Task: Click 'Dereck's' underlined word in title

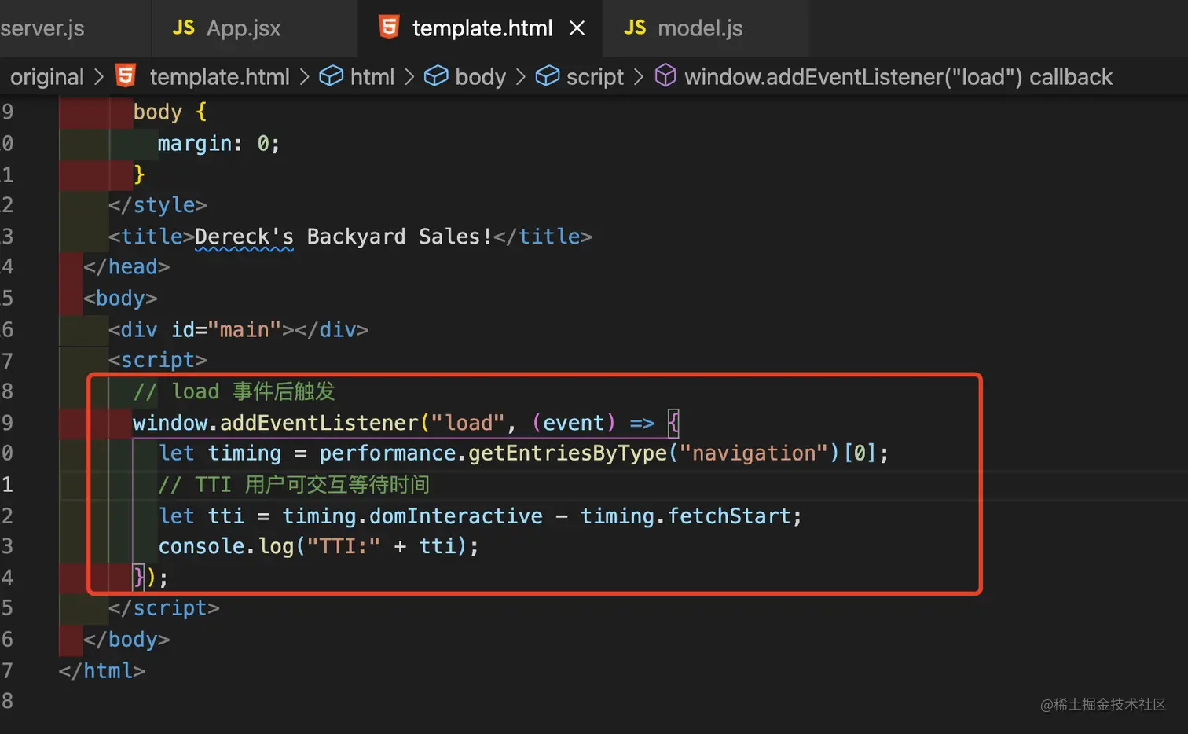Action: click(244, 237)
